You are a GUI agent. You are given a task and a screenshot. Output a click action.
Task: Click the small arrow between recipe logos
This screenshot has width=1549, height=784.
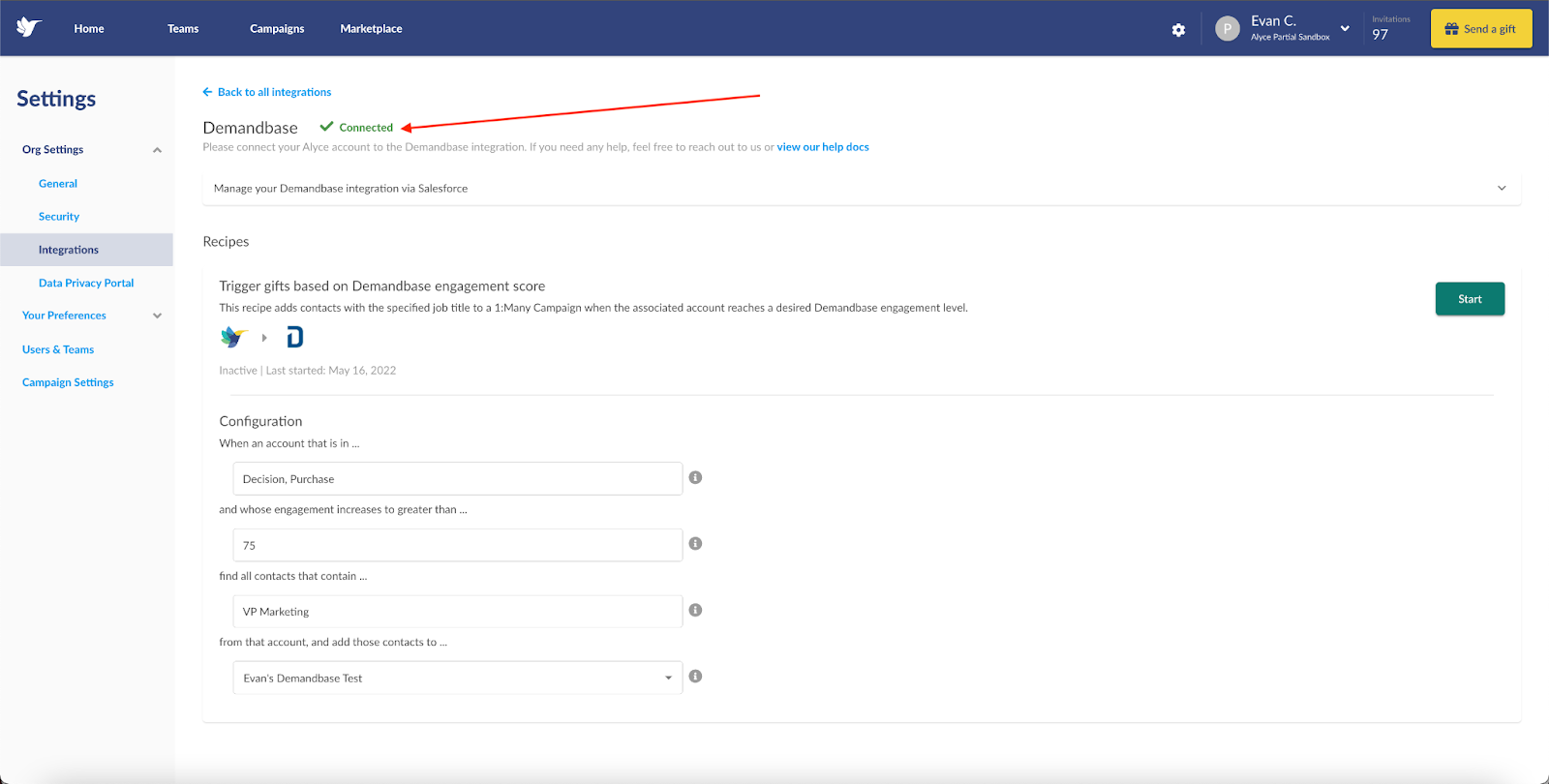pos(264,338)
